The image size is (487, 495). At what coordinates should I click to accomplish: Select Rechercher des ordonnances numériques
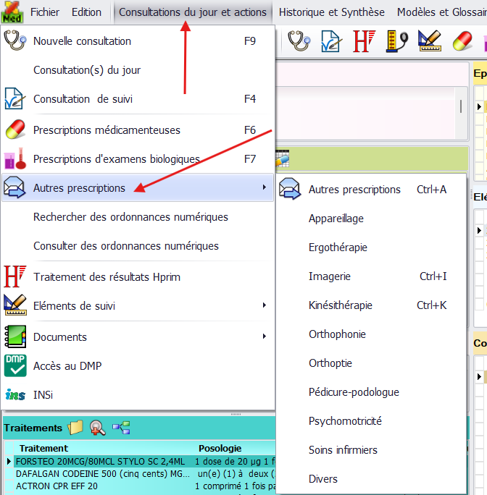click(138, 217)
